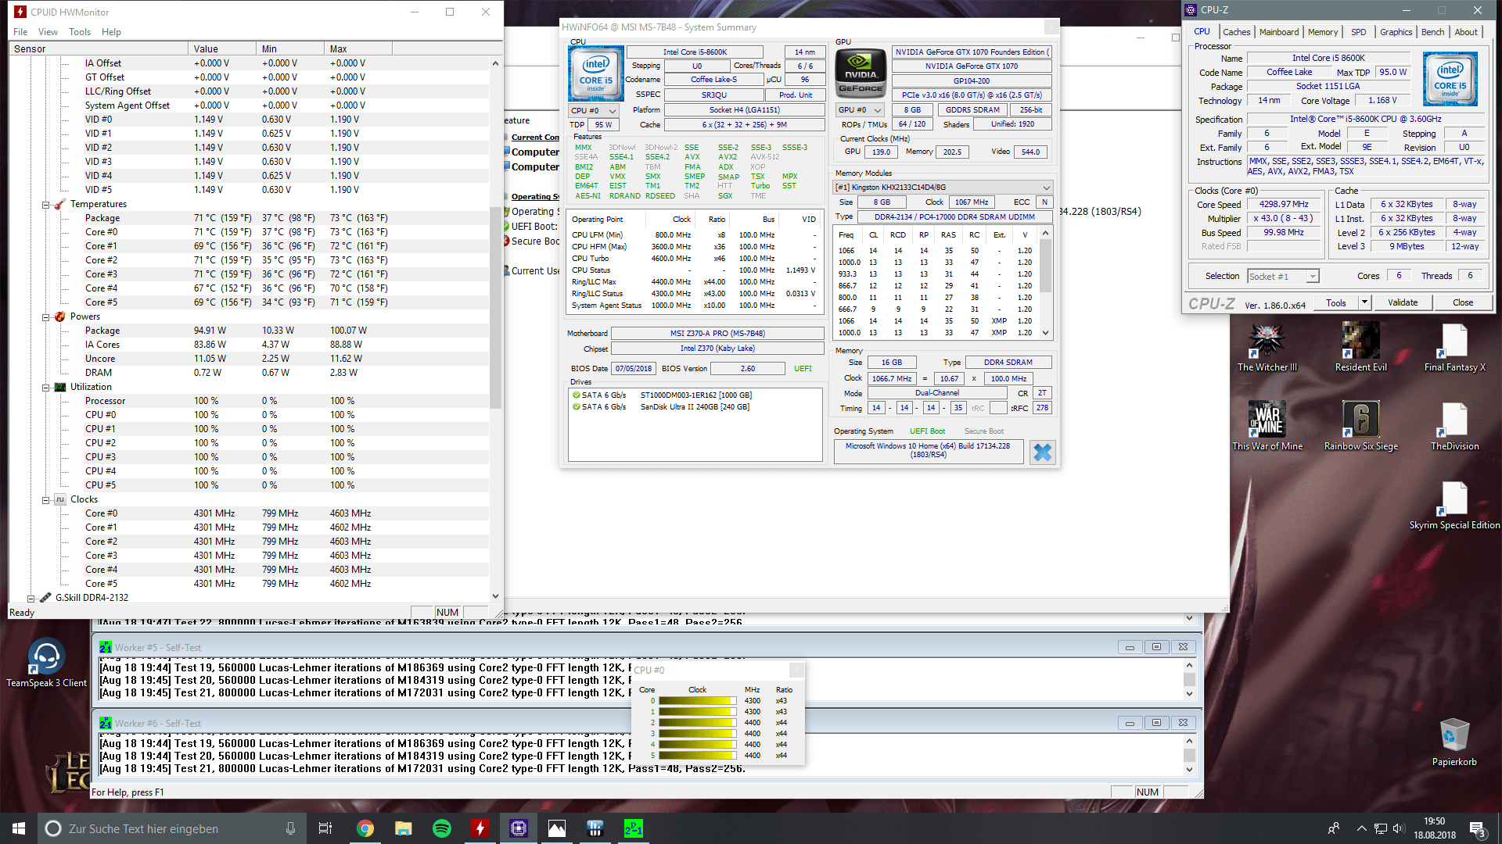
Task: Click the Value column header in HWMonitor
Action: (x=222, y=48)
